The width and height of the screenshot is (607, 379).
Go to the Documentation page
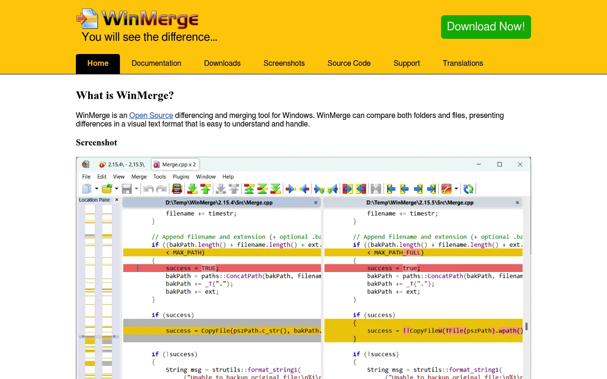point(156,63)
